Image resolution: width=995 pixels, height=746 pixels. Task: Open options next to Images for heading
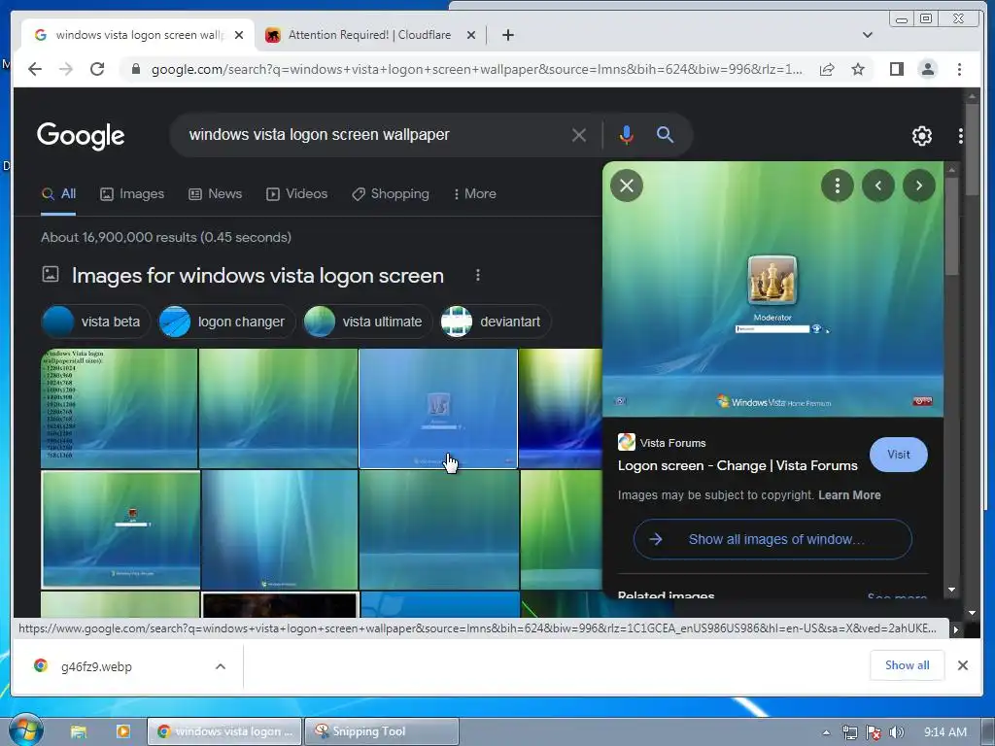point(478,275)
